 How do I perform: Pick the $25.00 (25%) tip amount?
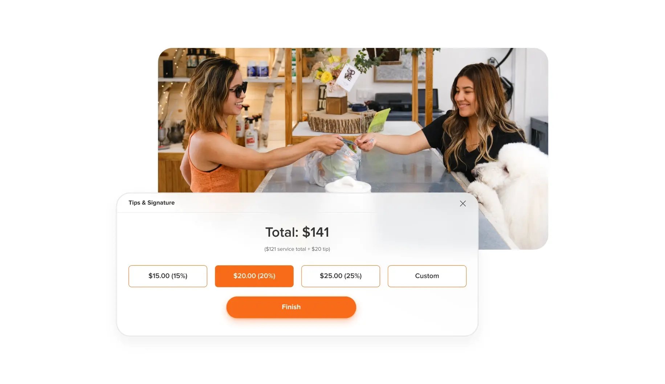tap(340, 276)
